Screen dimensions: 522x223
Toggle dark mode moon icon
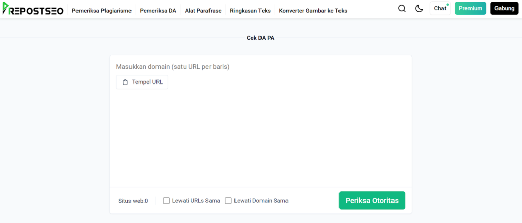point(419,9)
